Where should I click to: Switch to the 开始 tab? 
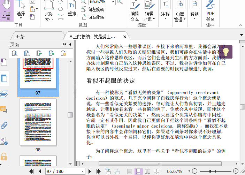click(20, 36)
